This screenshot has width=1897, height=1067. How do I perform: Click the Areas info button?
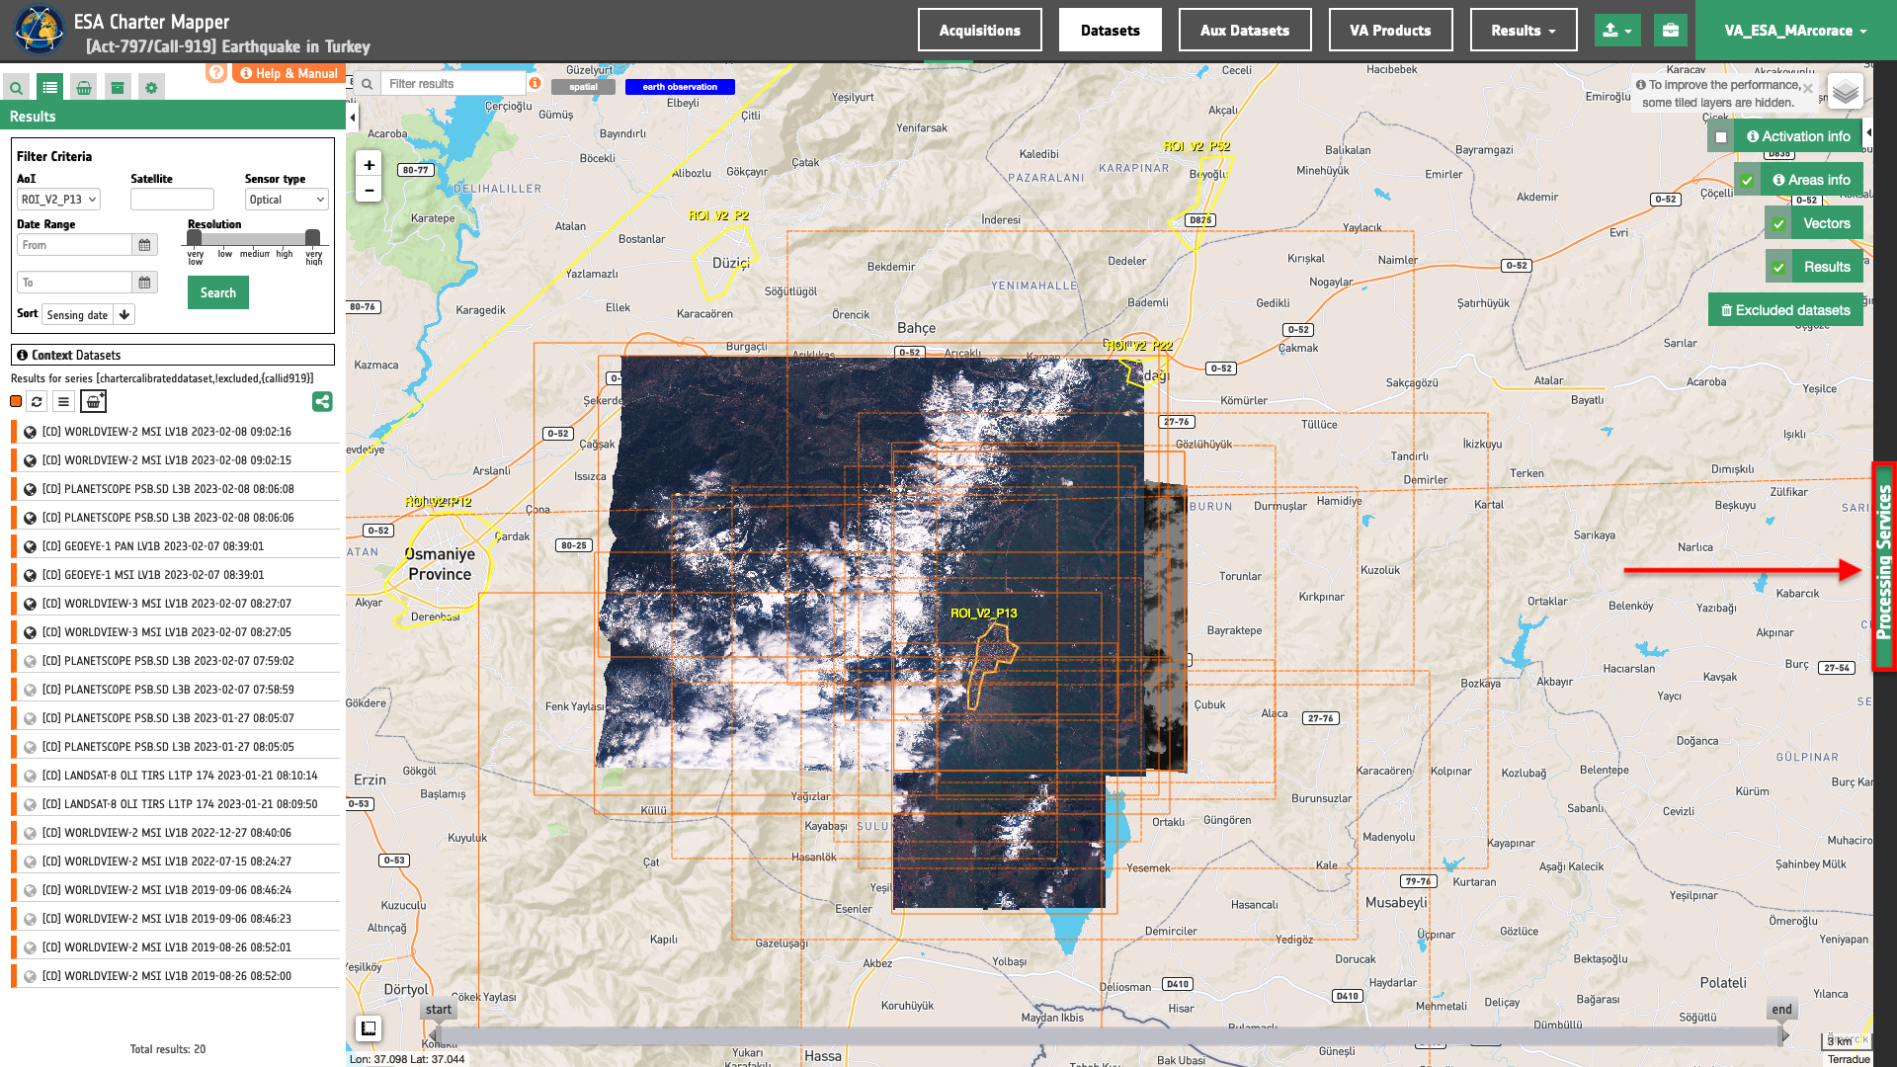(1811, 181)
